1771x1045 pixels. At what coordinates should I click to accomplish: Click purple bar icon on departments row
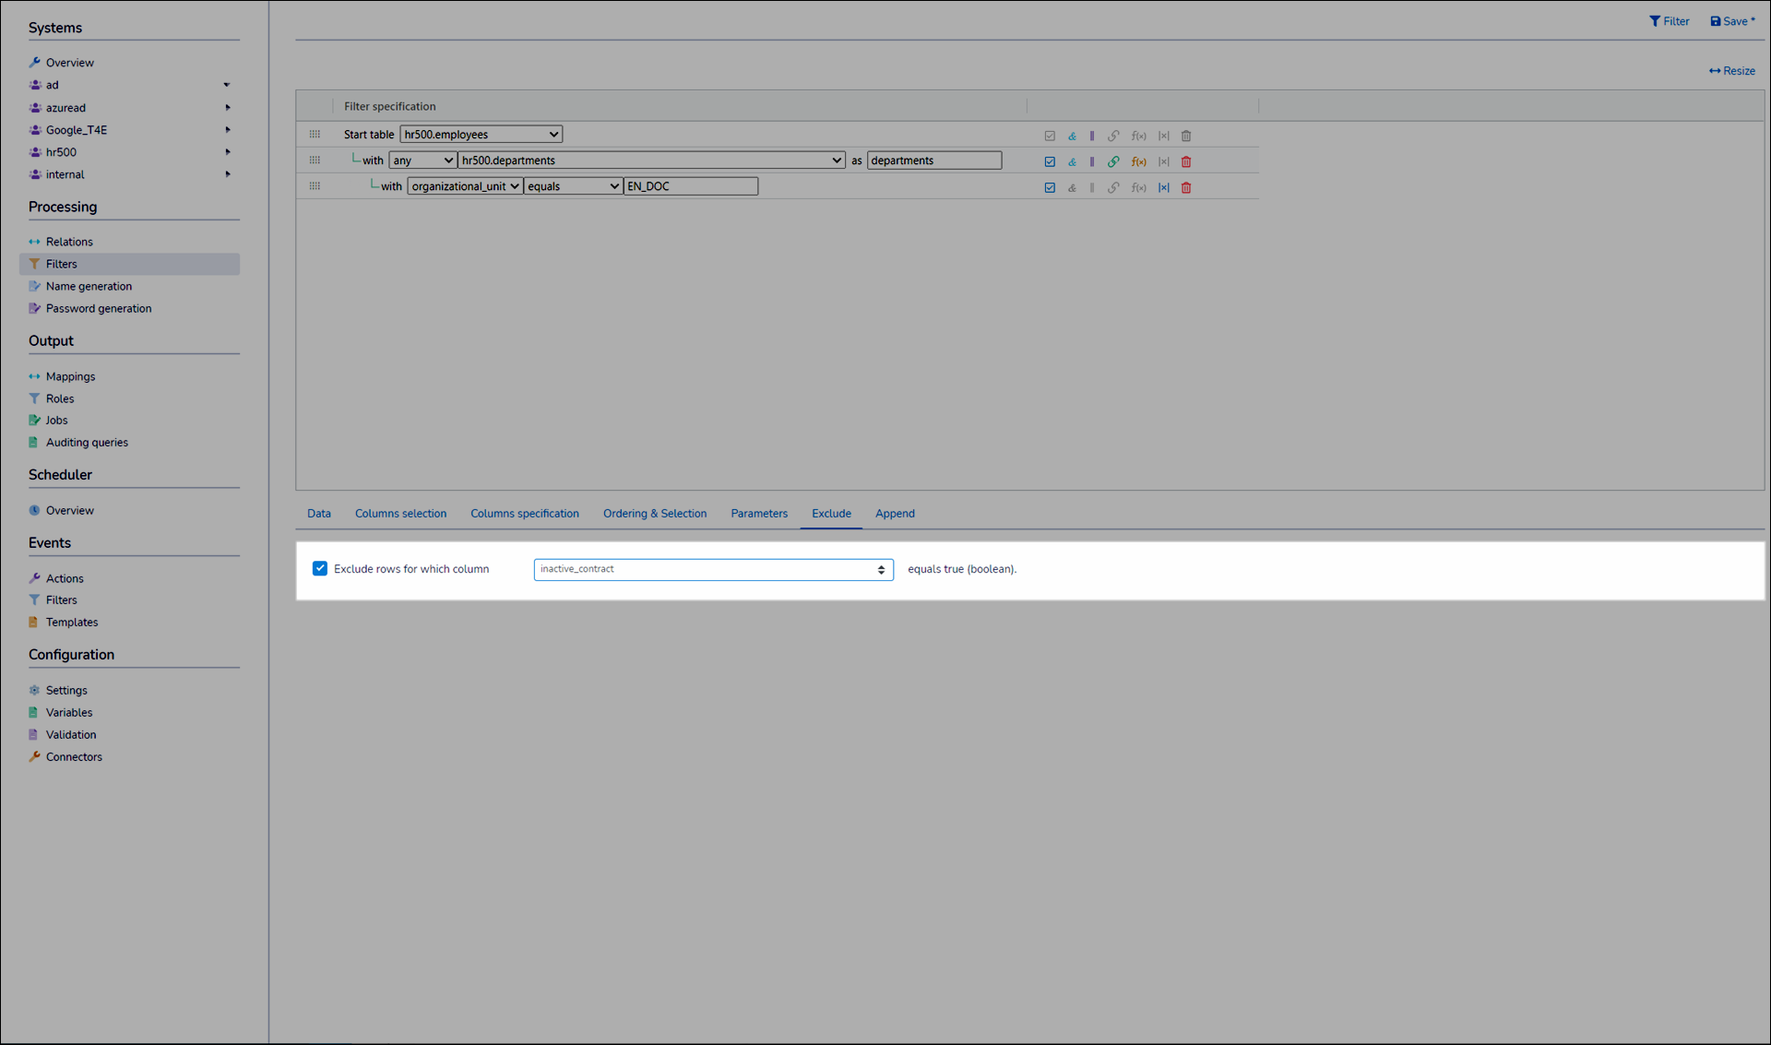click(1092, 161)
